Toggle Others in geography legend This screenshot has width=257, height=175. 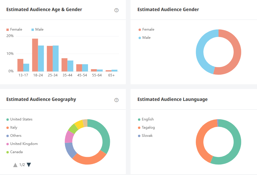point(14,136)
